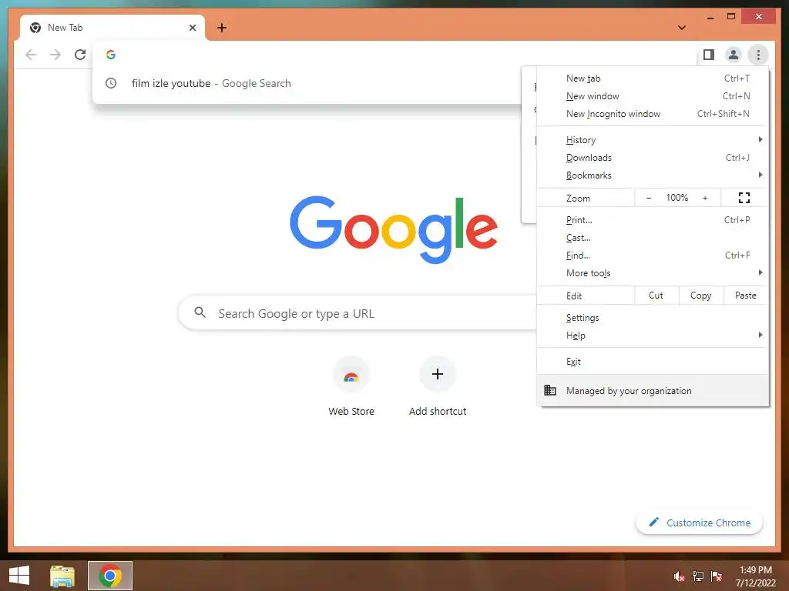Image resolution: width=789 pixels, height=591 pixels.
Task: Choose Exit from the menu
Action: point(653,362)
